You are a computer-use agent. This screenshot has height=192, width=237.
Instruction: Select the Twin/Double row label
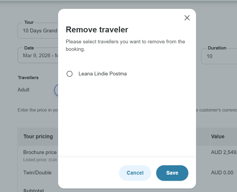[x=37, y=173]
